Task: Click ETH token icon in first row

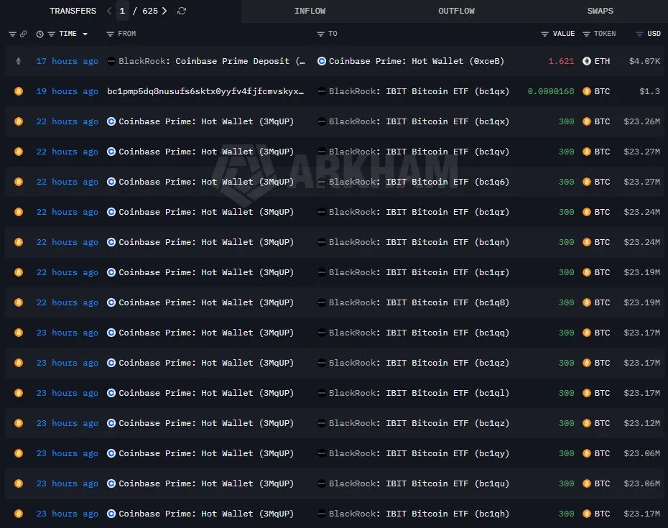Action: coord(587,61)
